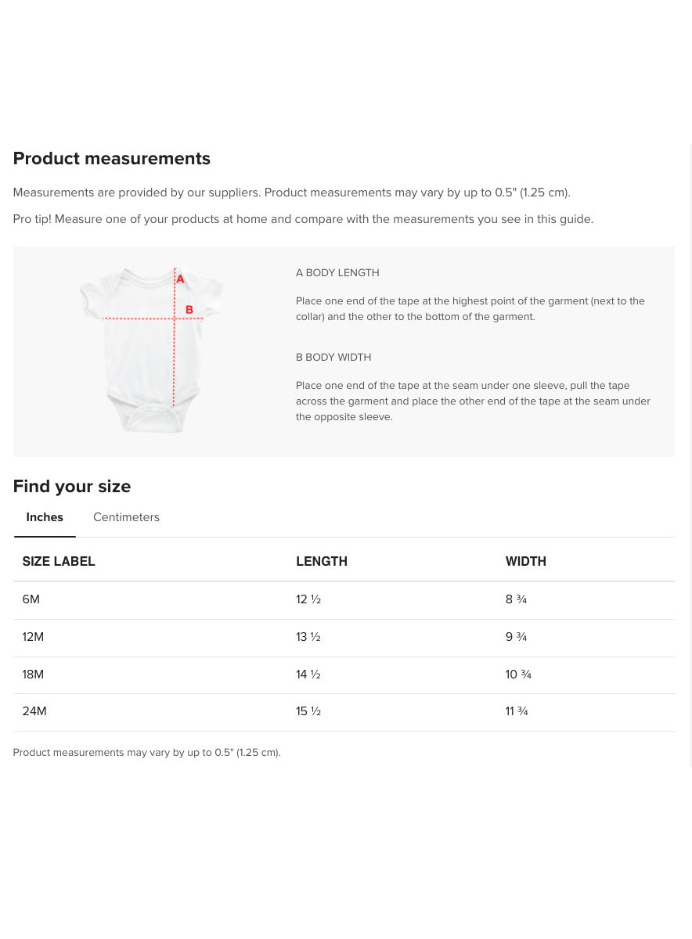Viewport: 692px width, 939px height.
Task: Click the B BODY WIDTH label
Action: pos(333,358)
